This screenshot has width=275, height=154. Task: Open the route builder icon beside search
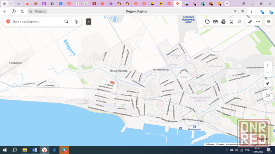pos(76,22)
